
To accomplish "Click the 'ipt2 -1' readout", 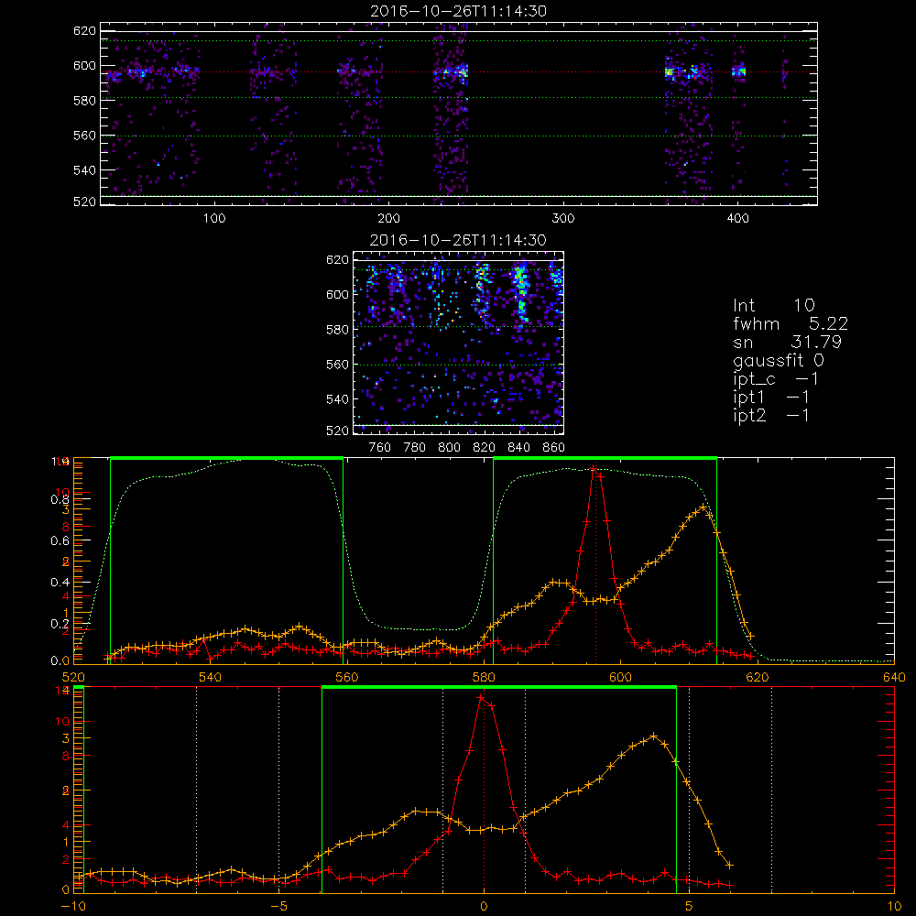I will (x=771, y=415).
